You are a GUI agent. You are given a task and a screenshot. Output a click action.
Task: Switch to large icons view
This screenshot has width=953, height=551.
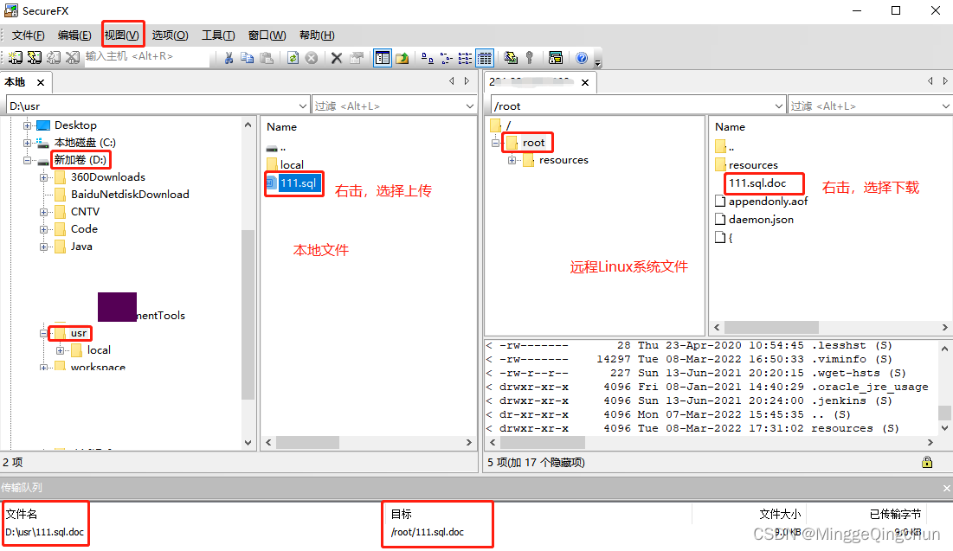(428, 58)
